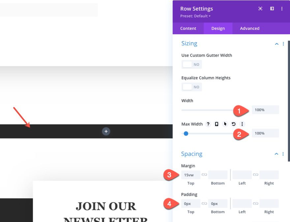Screen dimensions: 290x222
Task: Switch to the Advanced tab
Action: pyautogui.click(x=249, y=28)
